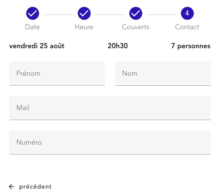Return via the précédent link

click(x=35, y=187)
